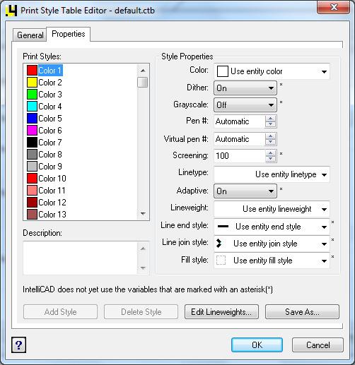Click the line join style preview icon
The width and height of the screenshot is (355, 365).
219,244
